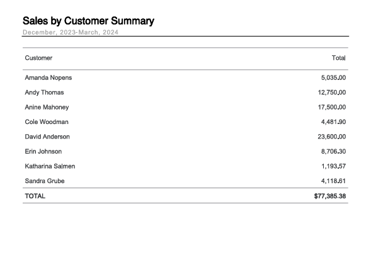Click the 5,035.00 amount for Amanda Nopens
371x277 pixels.
coord(333,77)
